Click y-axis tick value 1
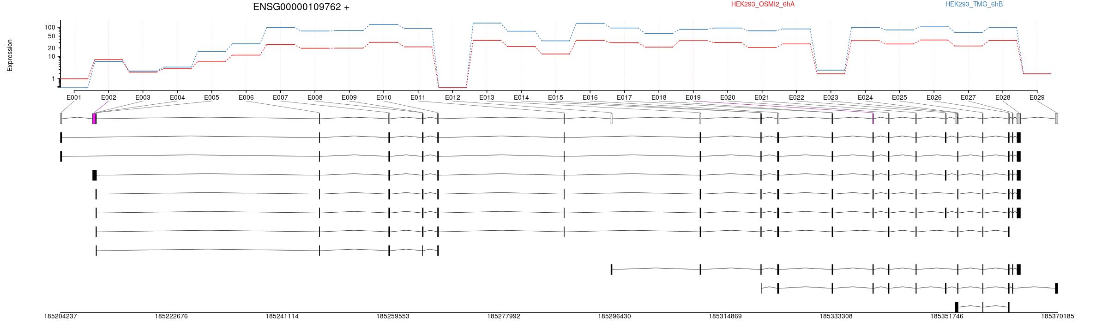1108x323 pixels. pos(54,79)
